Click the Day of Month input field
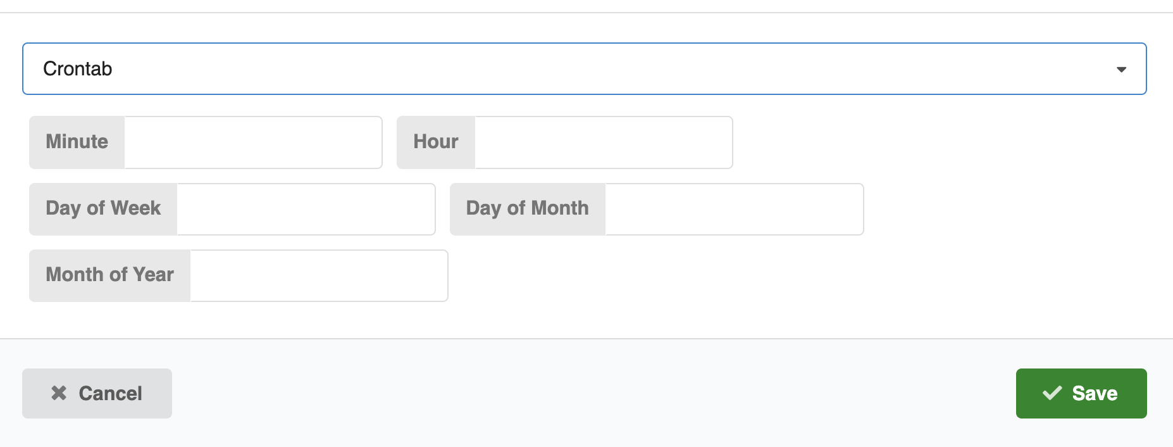This screenshot has height=447, width=1173. [734, 210]
